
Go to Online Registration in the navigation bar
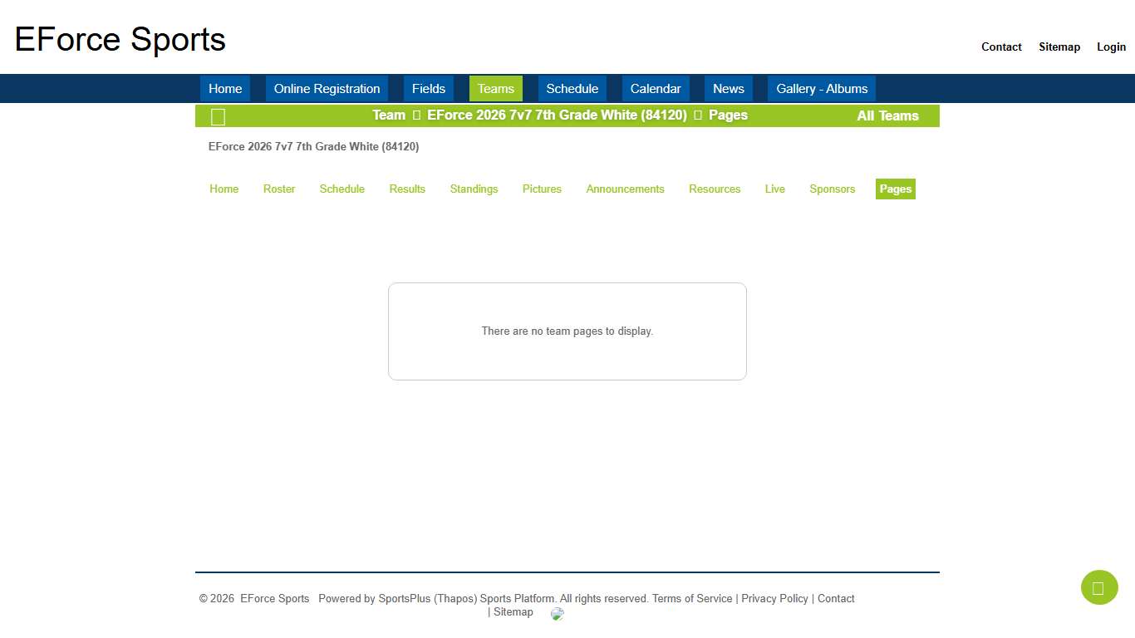[x=327, y=89]
